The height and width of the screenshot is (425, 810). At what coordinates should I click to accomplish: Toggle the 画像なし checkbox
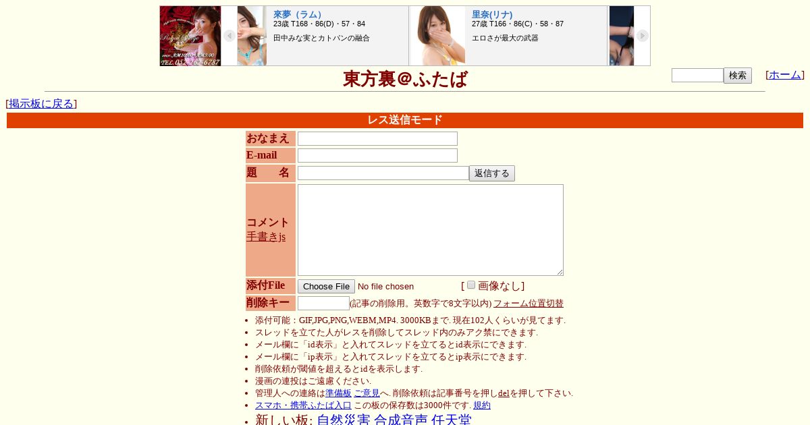(471, 285)
